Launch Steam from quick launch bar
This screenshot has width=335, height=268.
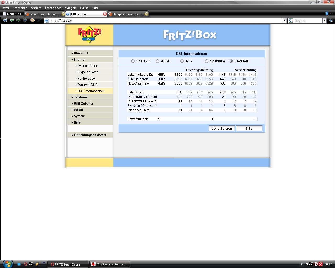(31, 264)
